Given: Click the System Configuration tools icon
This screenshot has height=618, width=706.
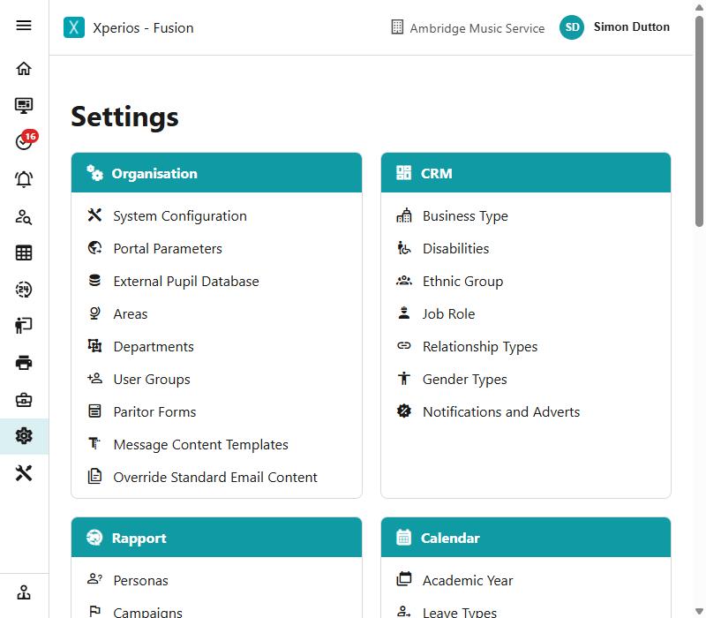Looking at the screenshot, I should tap(94, 215).
